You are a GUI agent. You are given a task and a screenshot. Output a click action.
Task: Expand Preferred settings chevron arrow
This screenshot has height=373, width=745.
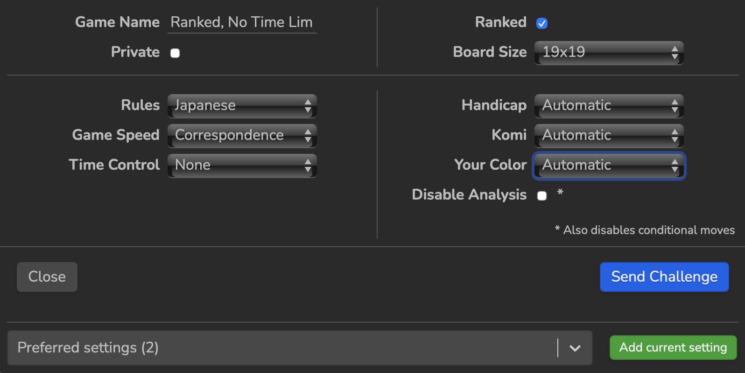[x=575, y=348]
